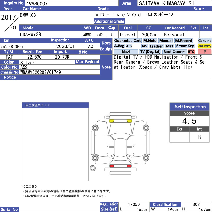Viewport: 212px width, 212px height.
Task: Click the chassis number WBAWY320200V61749
Action: click(41, 72)
